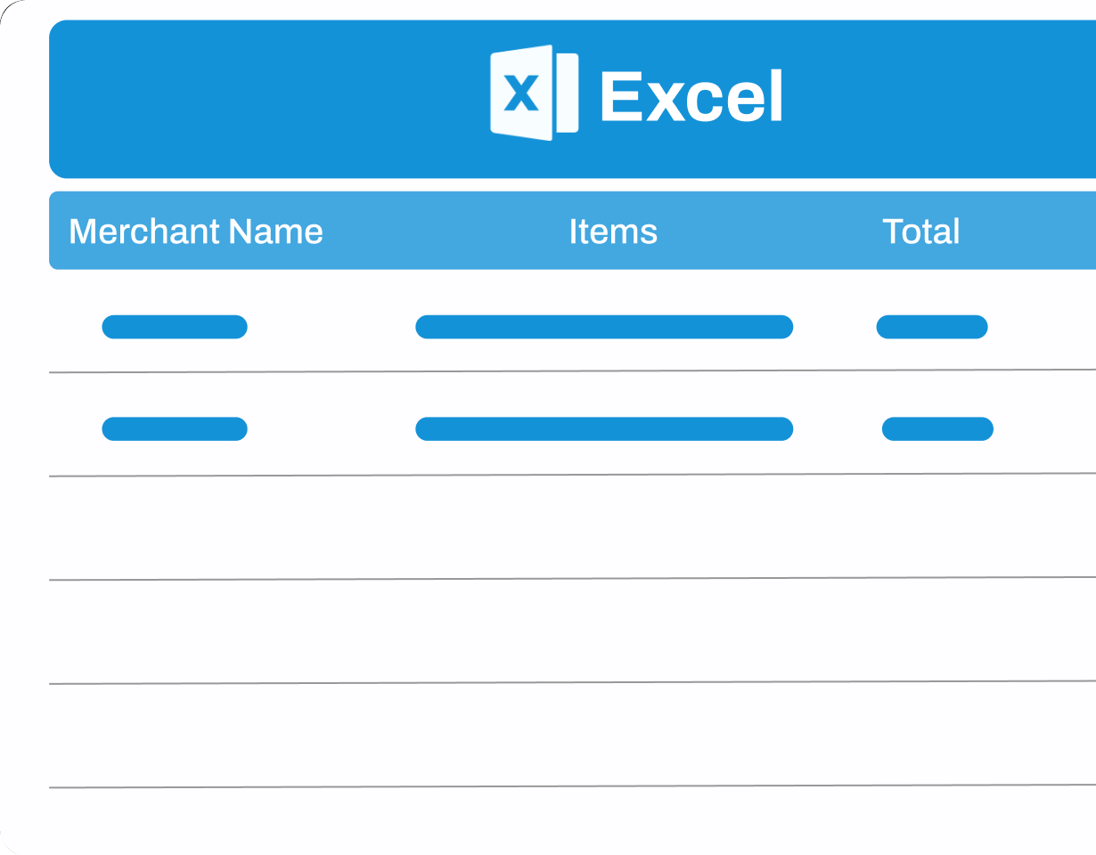Choose empty fifth-row cell under Merchant Name
The width and height of the screenshot is (1096, 855).
(x=175, y=735)
